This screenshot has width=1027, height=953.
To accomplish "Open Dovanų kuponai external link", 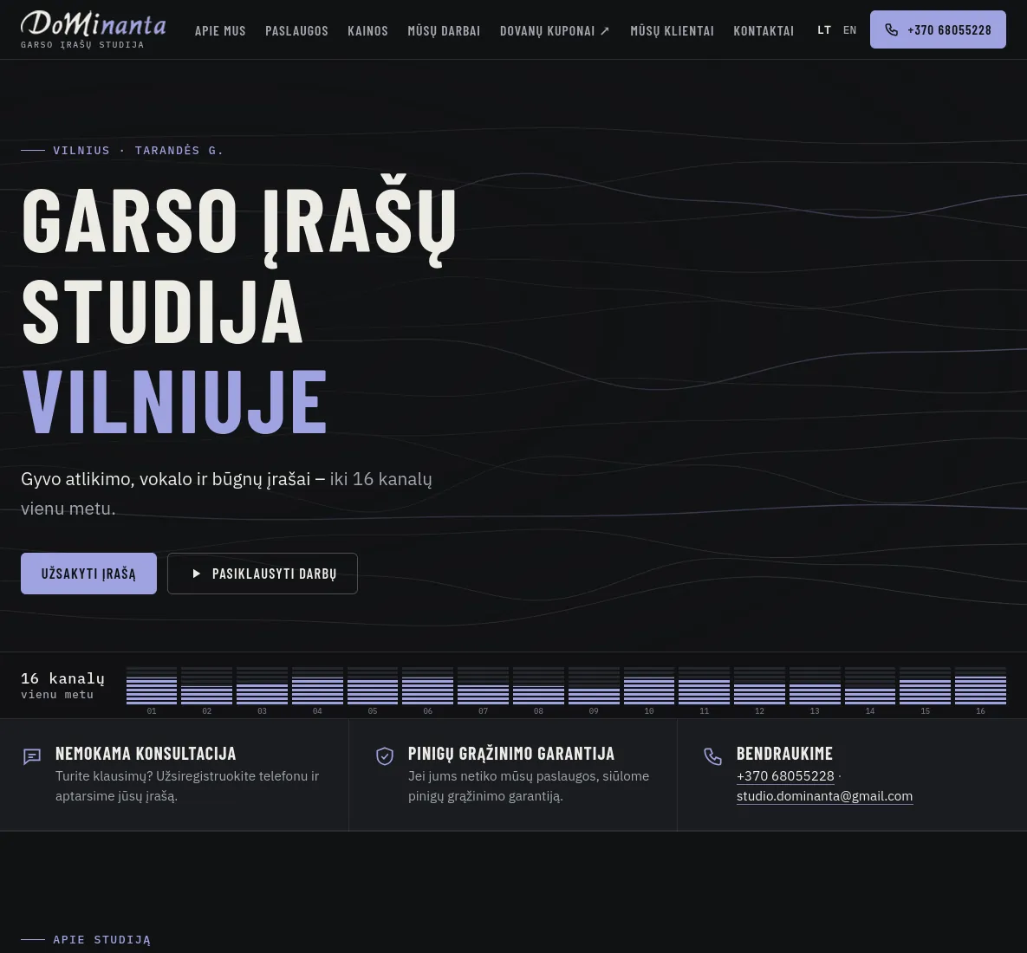I will coord(555,31).
